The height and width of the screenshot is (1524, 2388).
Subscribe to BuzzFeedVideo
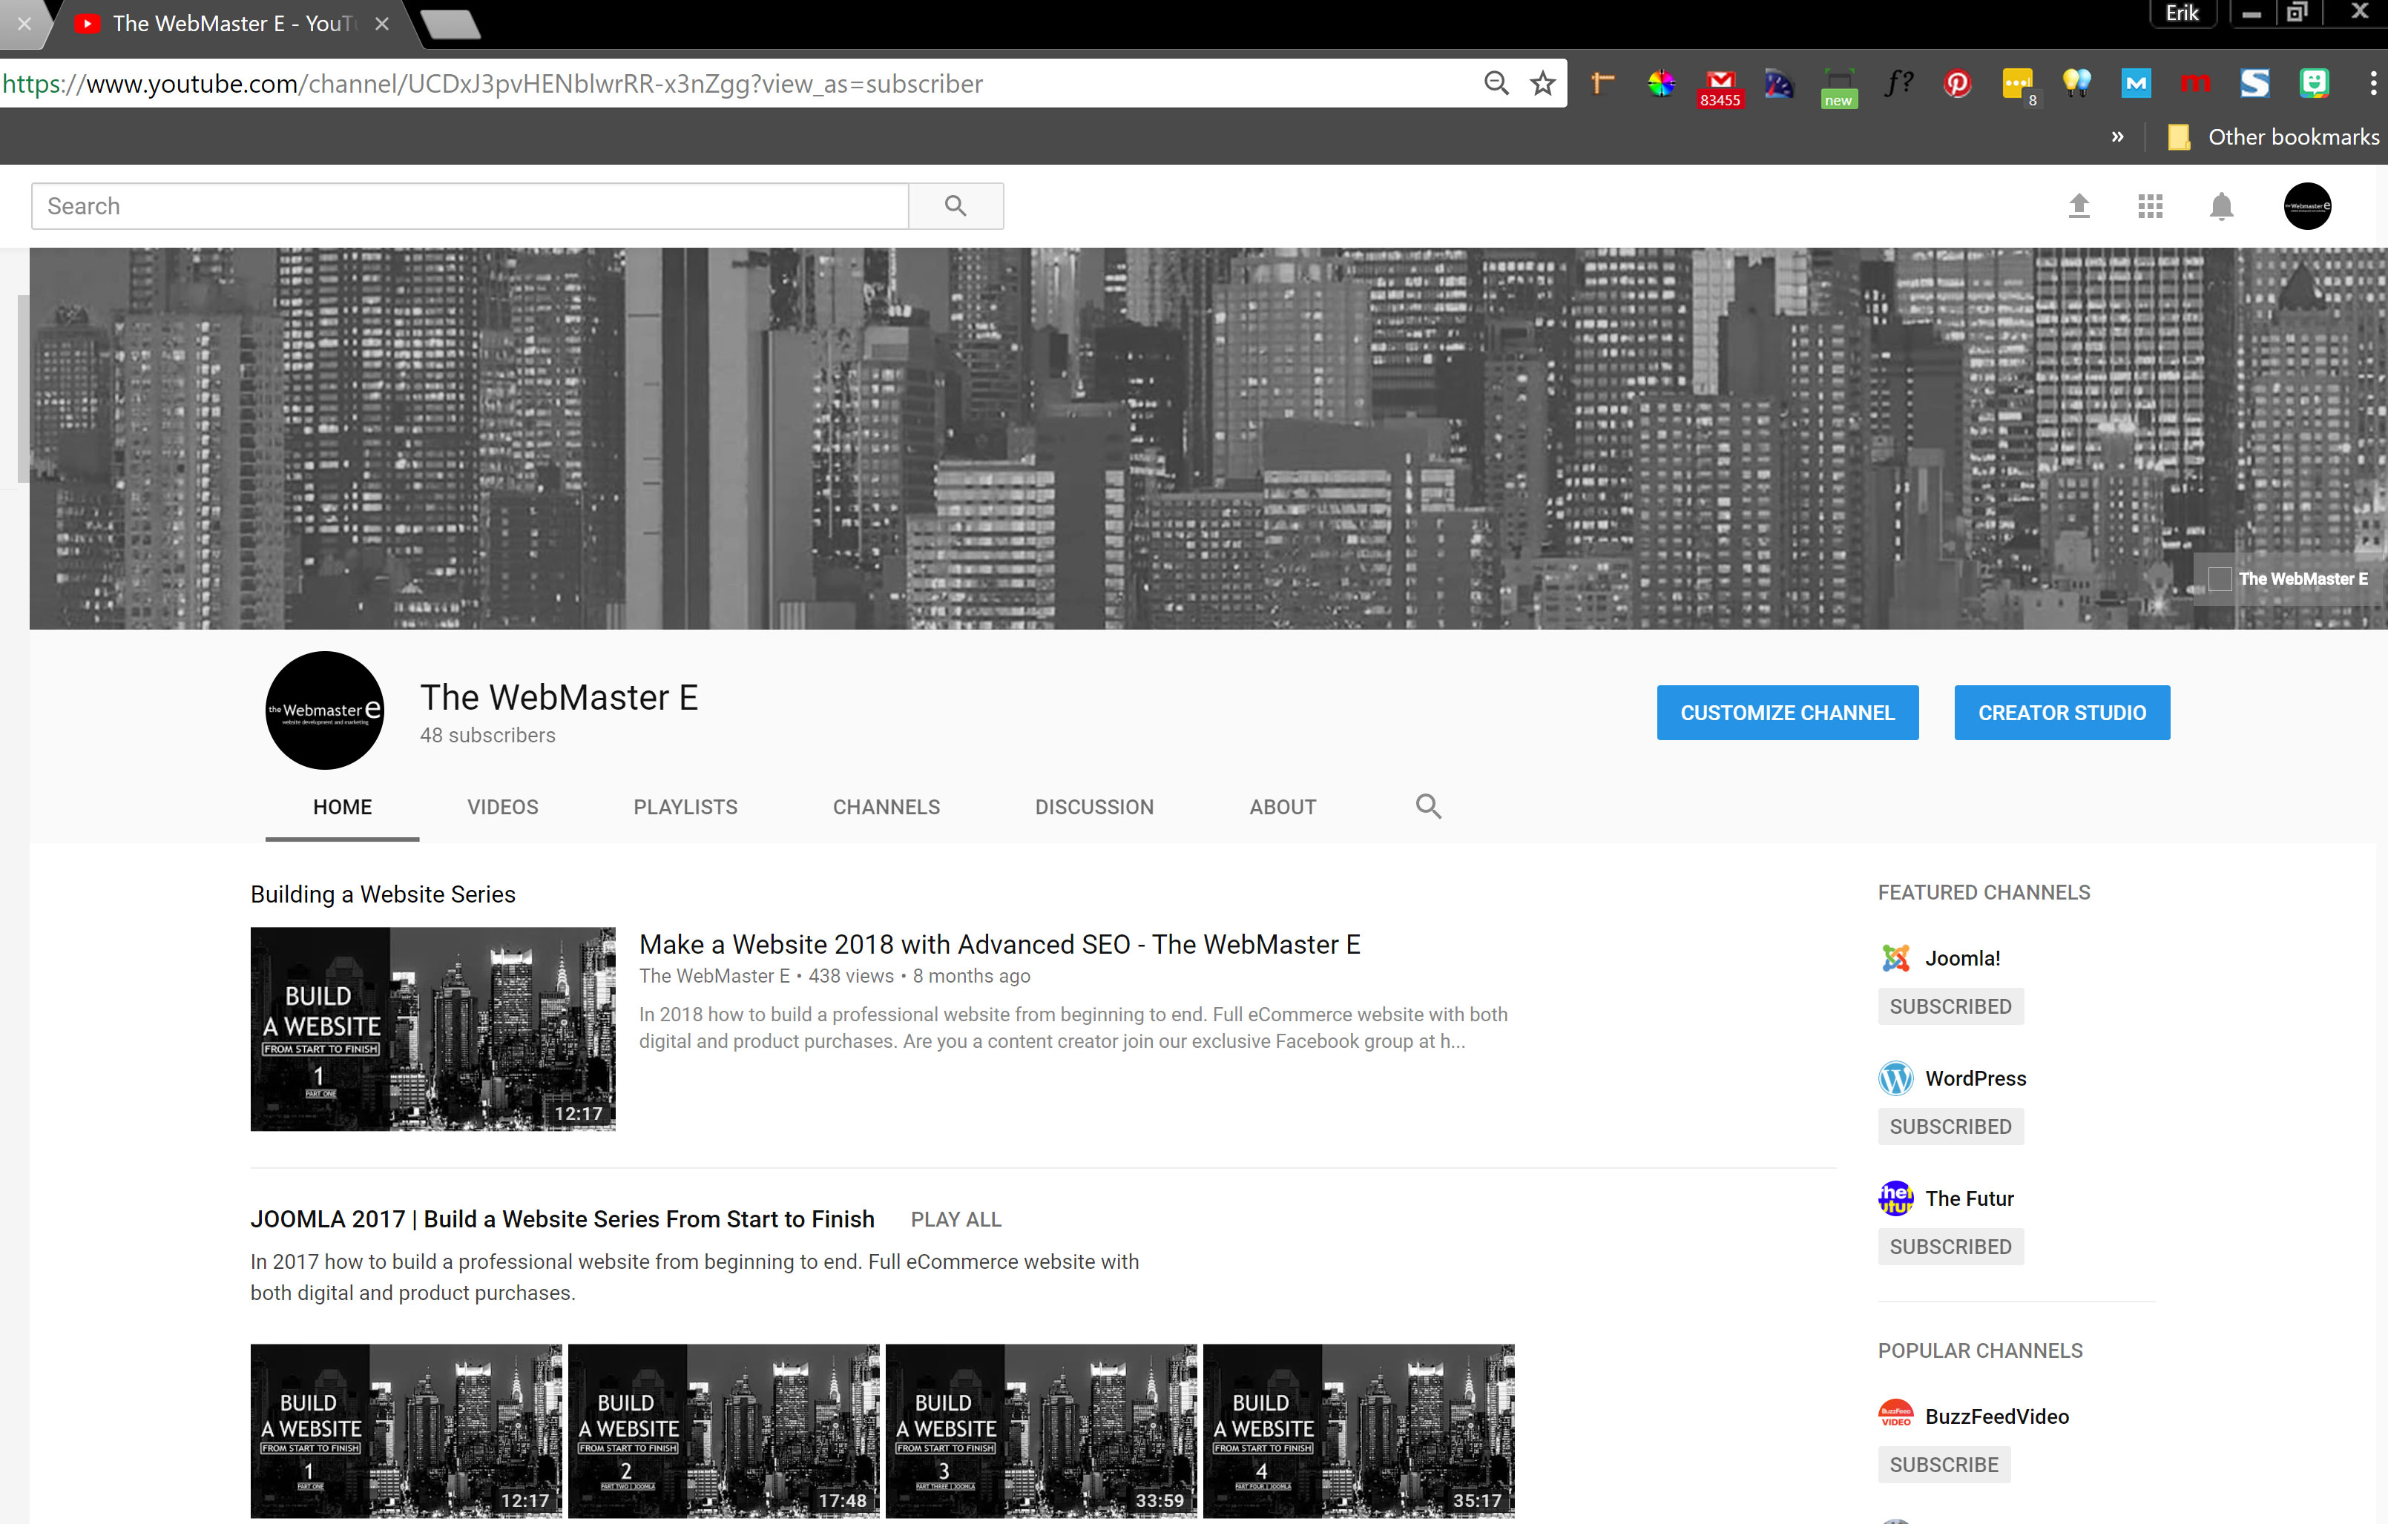click(x=1944, y=1465)
